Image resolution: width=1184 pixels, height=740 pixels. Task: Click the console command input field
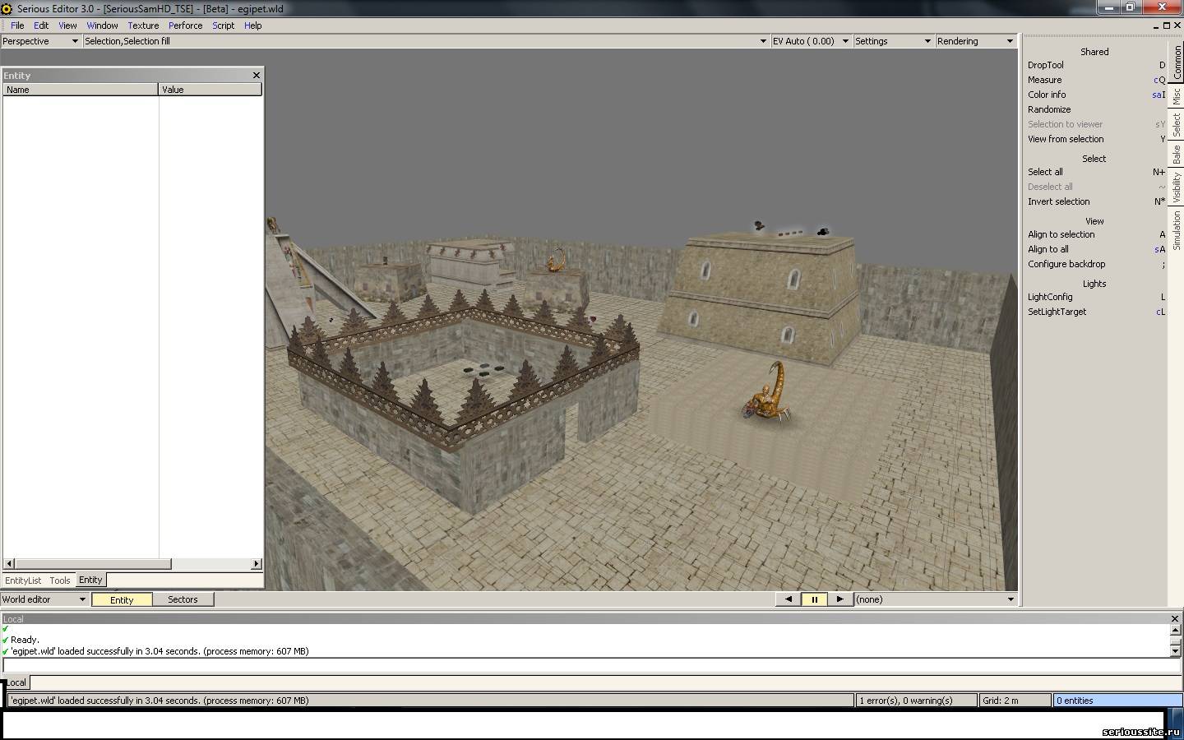point(591,666)
